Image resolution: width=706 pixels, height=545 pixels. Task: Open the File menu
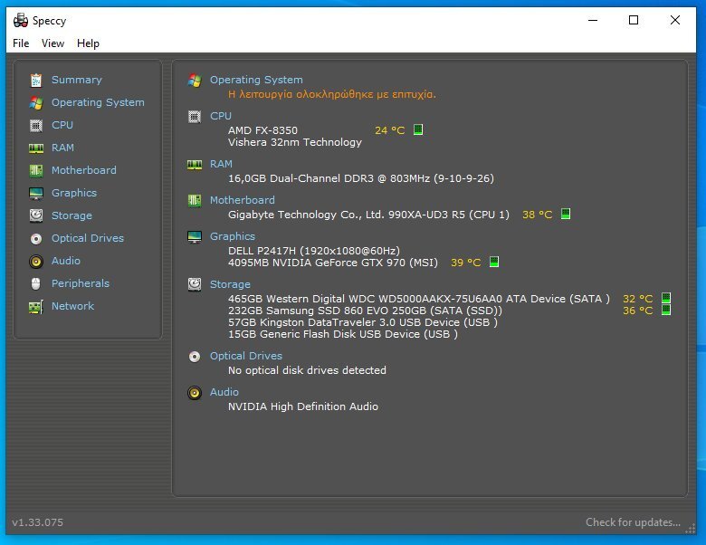click(21, 43)
